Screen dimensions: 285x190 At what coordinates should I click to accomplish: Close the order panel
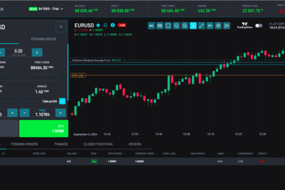click(x=60, y=27)
